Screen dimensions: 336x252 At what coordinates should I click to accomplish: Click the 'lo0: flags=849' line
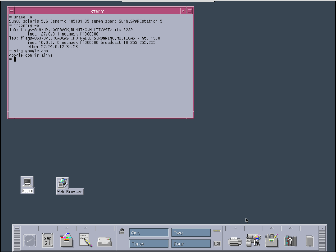point(71,30)
